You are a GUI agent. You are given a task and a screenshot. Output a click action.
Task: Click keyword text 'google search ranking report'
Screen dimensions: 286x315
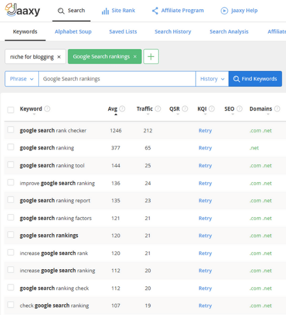coord(55,200)
